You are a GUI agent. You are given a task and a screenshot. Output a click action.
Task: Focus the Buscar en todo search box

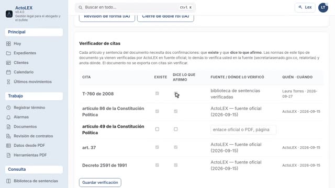coord(135,7)
